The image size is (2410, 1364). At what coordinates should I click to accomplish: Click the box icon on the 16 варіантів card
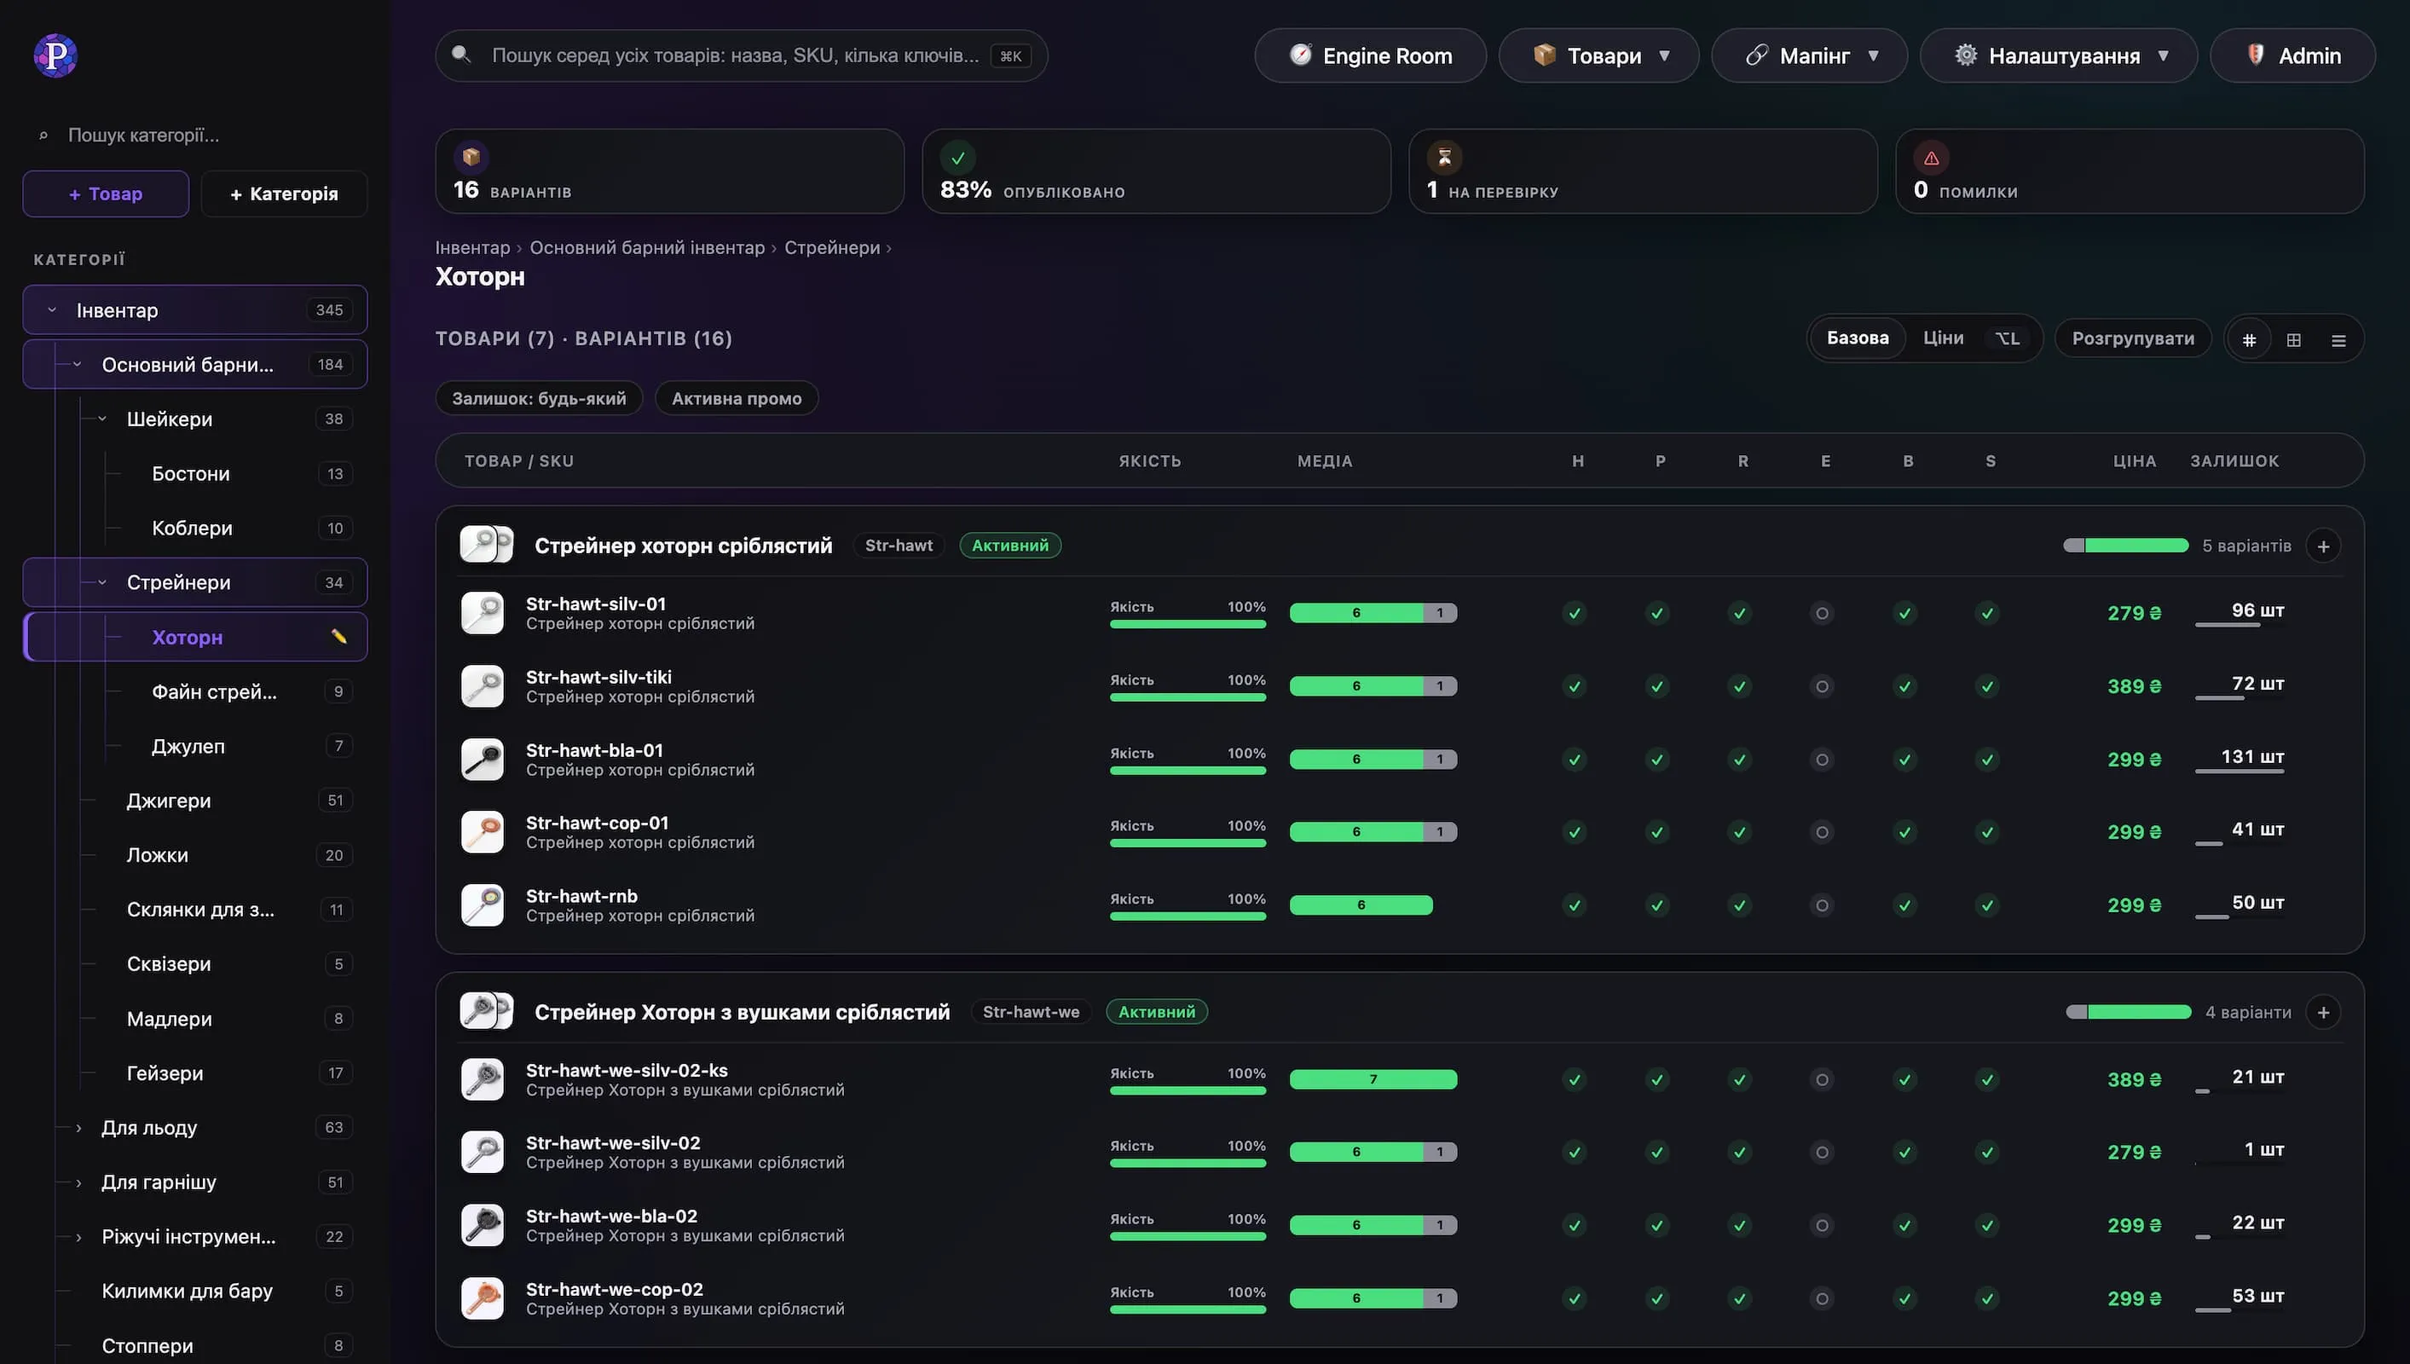(x=471, y=158)
